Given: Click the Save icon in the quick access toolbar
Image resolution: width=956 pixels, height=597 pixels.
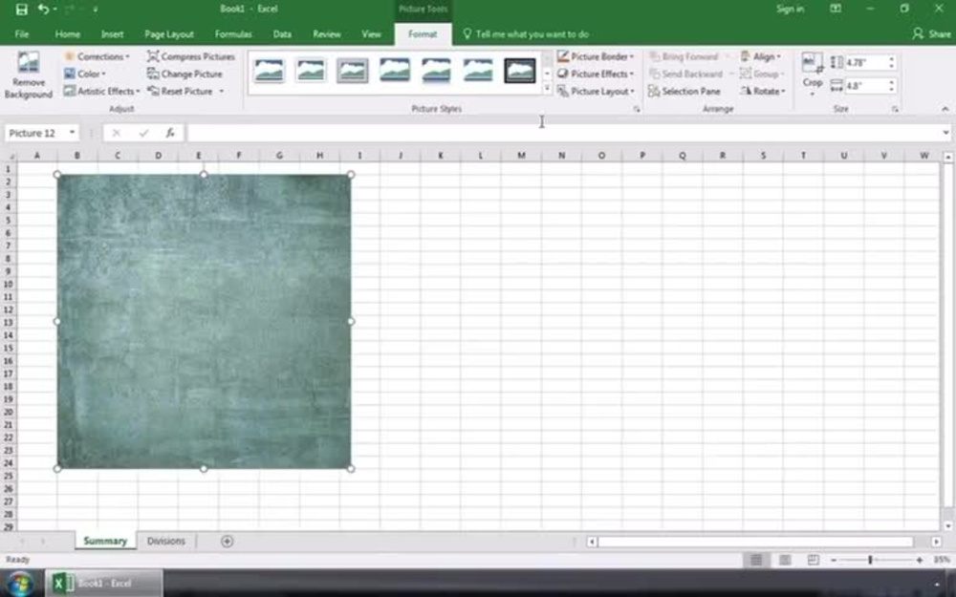Looking at the screenshot, I should point(21,10).
